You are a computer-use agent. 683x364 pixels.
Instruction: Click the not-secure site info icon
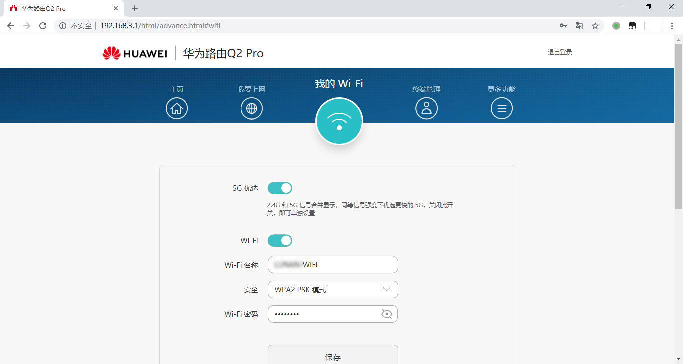coord(63,26)
